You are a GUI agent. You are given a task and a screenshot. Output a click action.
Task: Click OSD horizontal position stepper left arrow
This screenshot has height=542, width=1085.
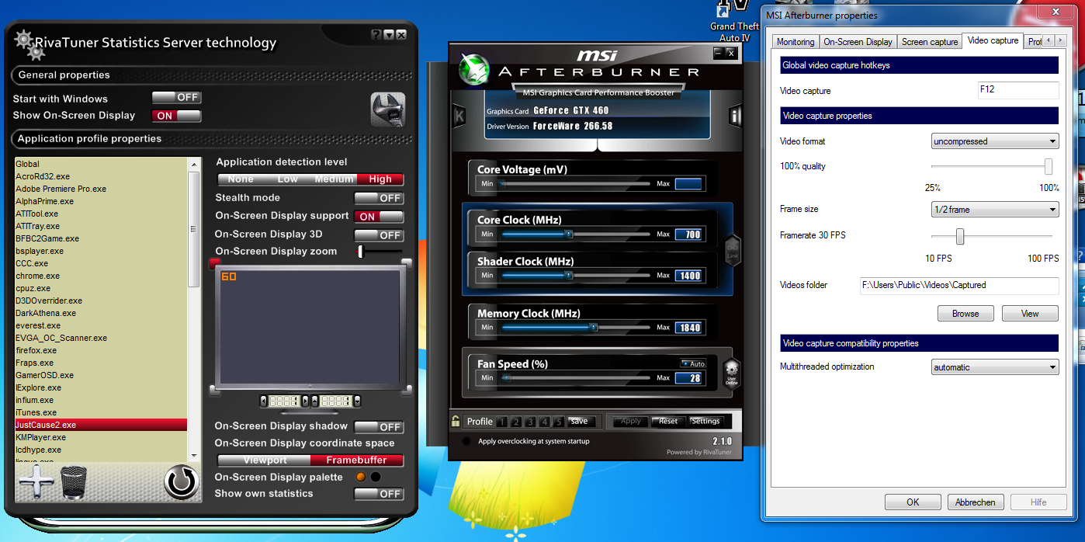[x=264, y=401]
